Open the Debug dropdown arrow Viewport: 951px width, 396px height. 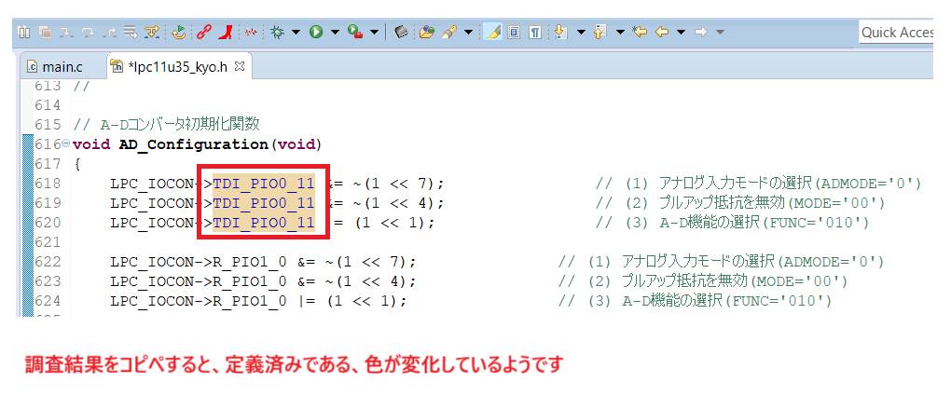click(296, 32)
